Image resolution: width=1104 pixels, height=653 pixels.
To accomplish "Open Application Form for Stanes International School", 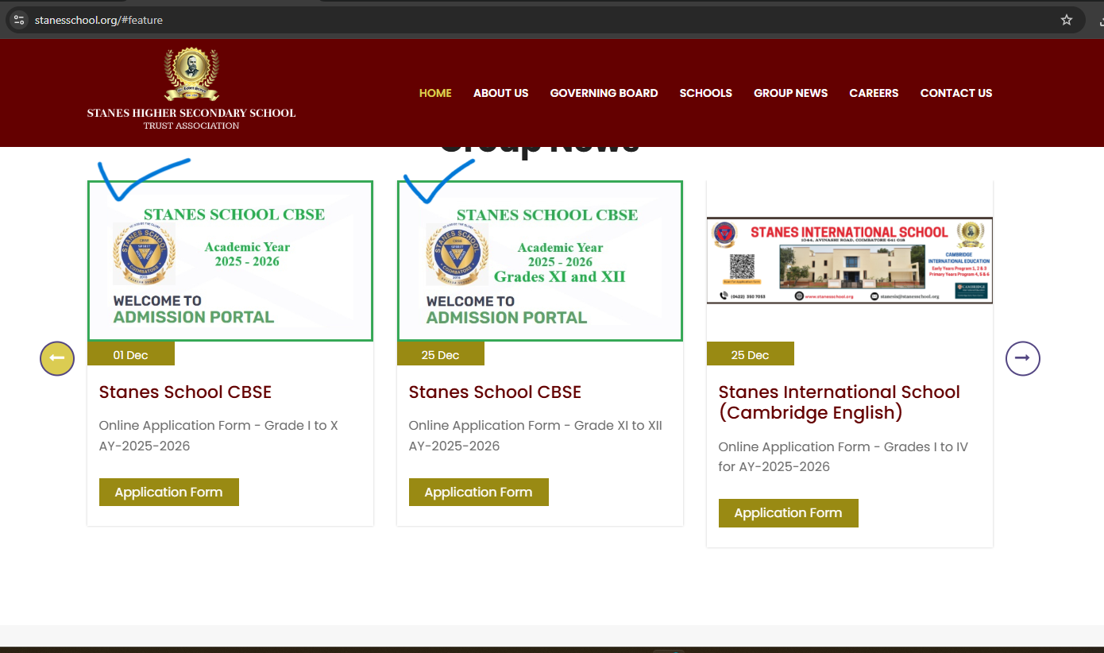I will pyautogui.click(x=789, y=513).
